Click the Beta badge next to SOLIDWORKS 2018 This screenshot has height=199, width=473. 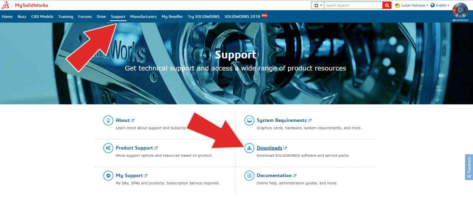[x=264, y=15]
